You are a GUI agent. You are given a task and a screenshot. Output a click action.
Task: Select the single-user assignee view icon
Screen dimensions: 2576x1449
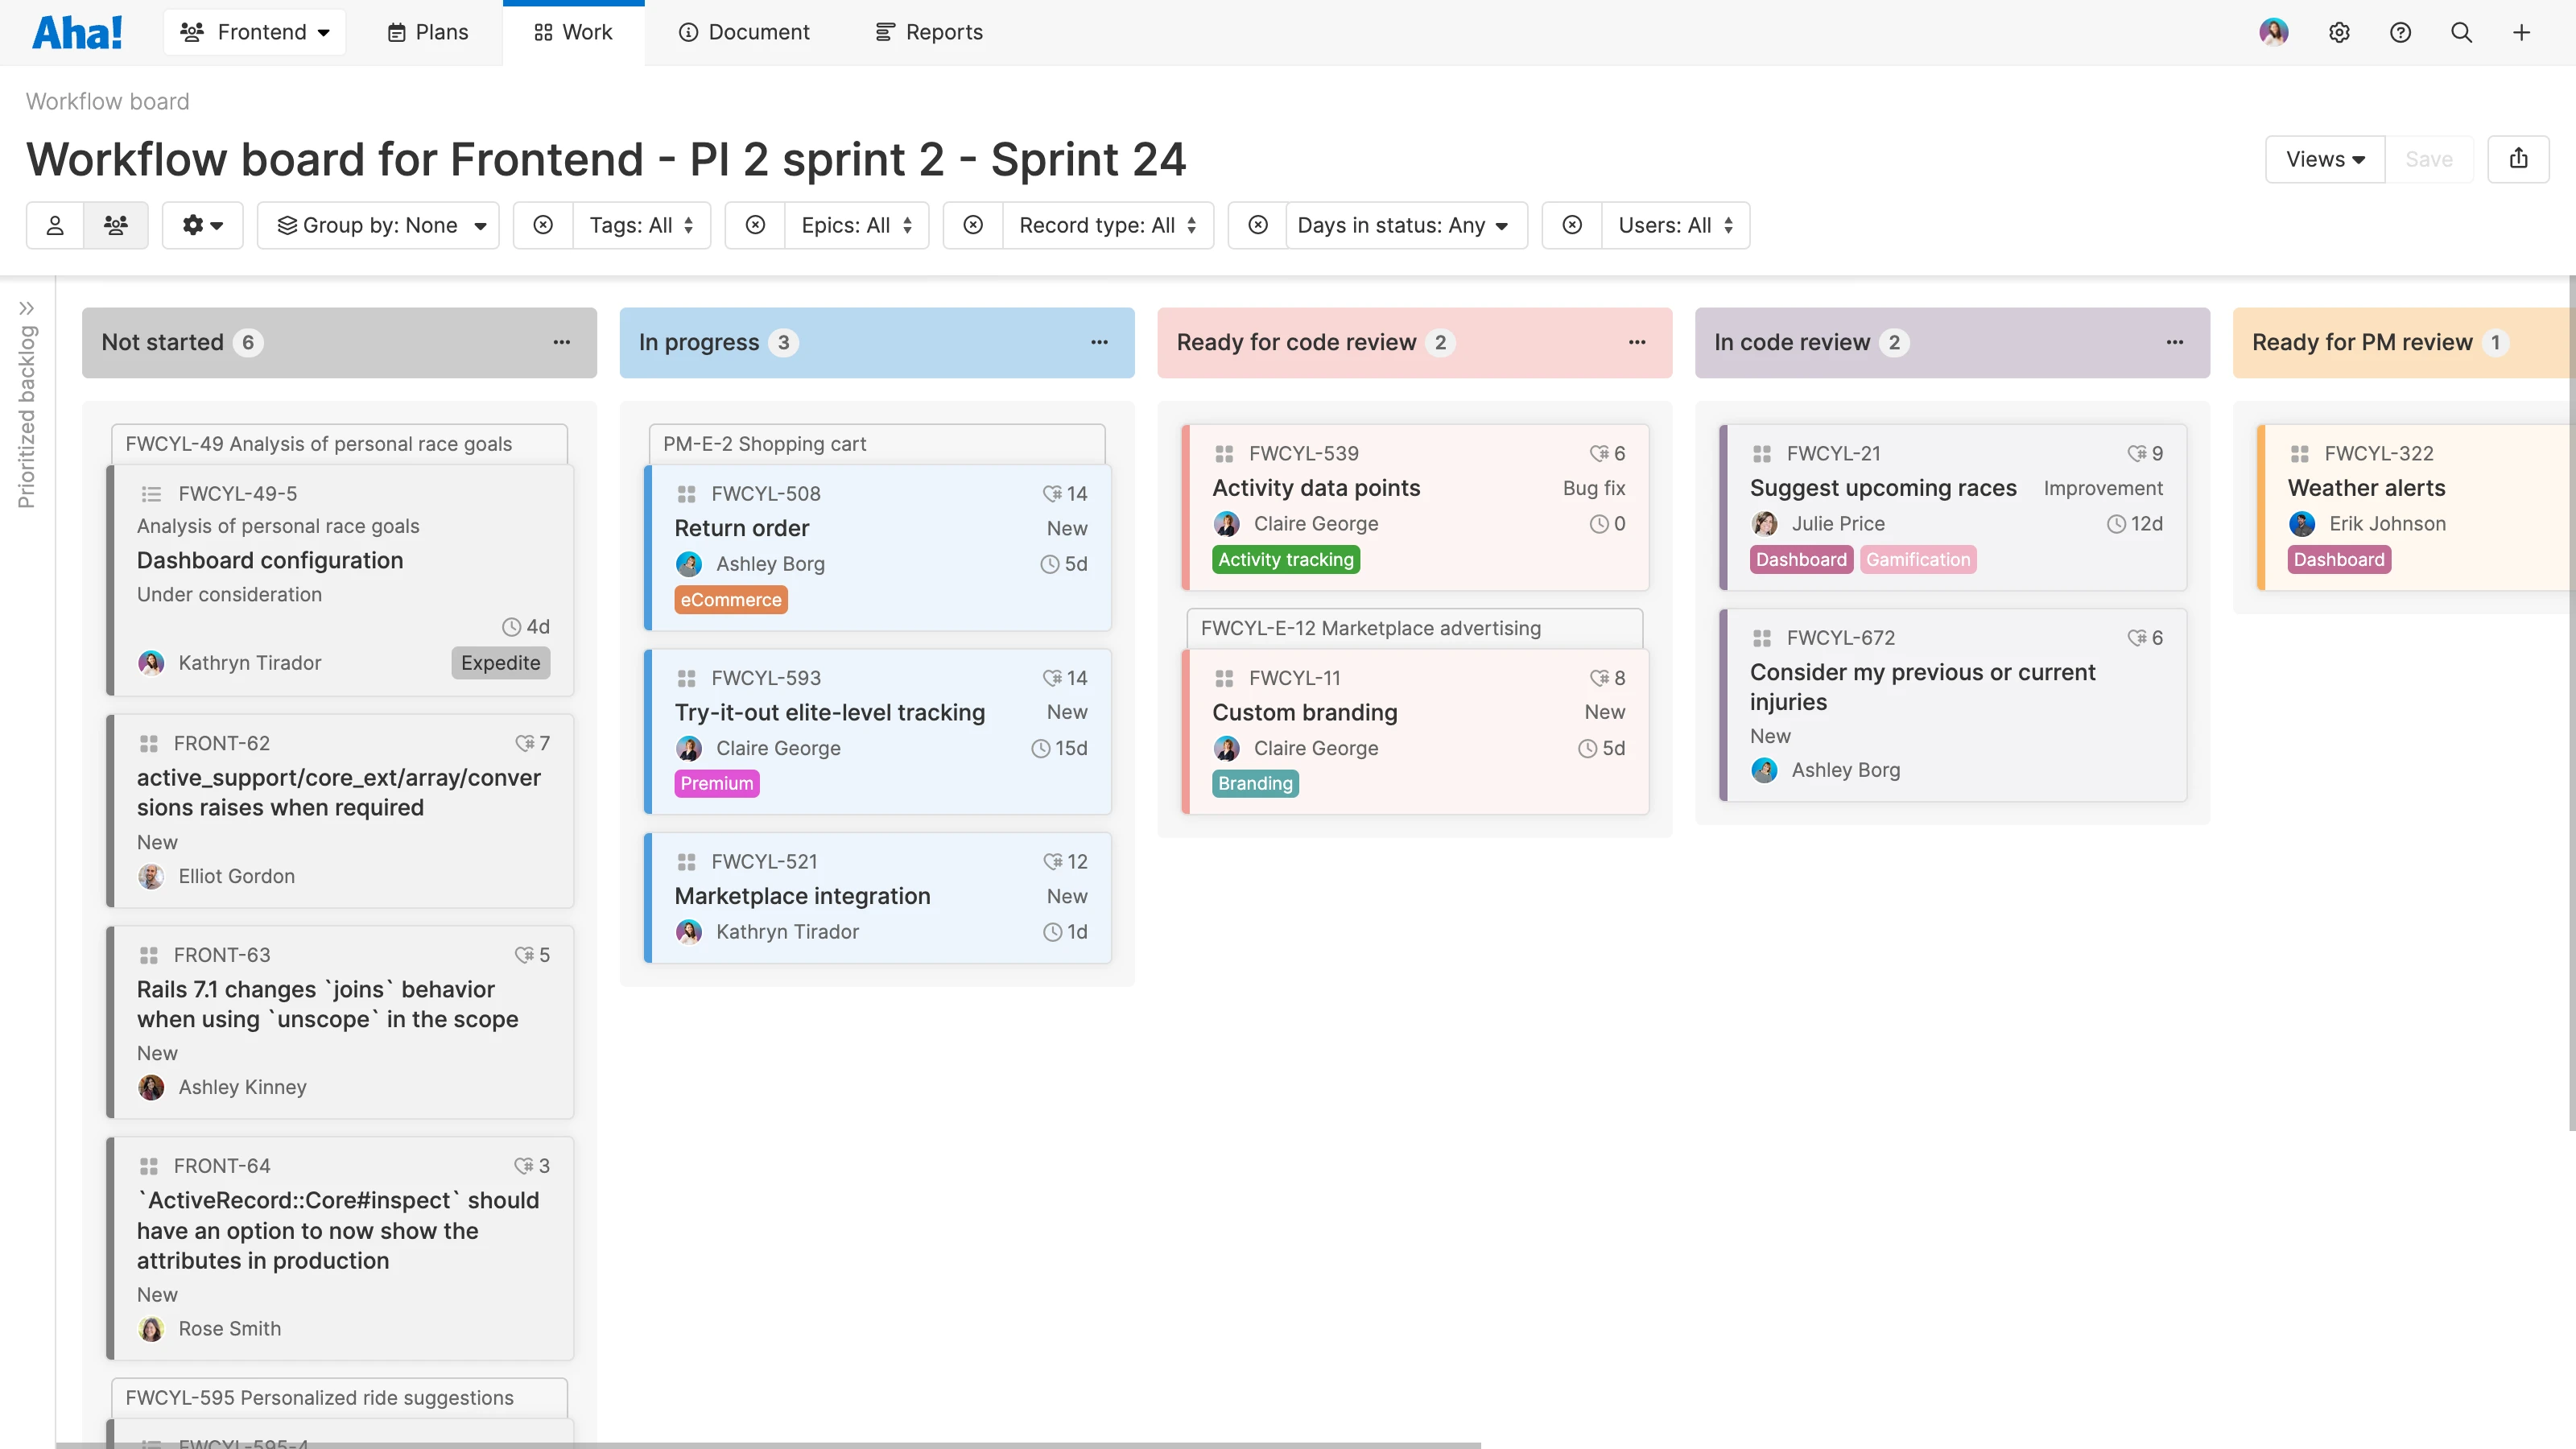click(x=55, y=225)
